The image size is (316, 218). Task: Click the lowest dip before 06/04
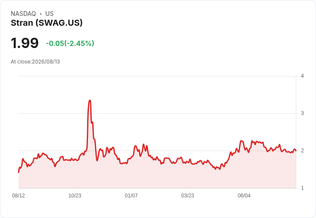pyautogui.click(x=220, y=169)
